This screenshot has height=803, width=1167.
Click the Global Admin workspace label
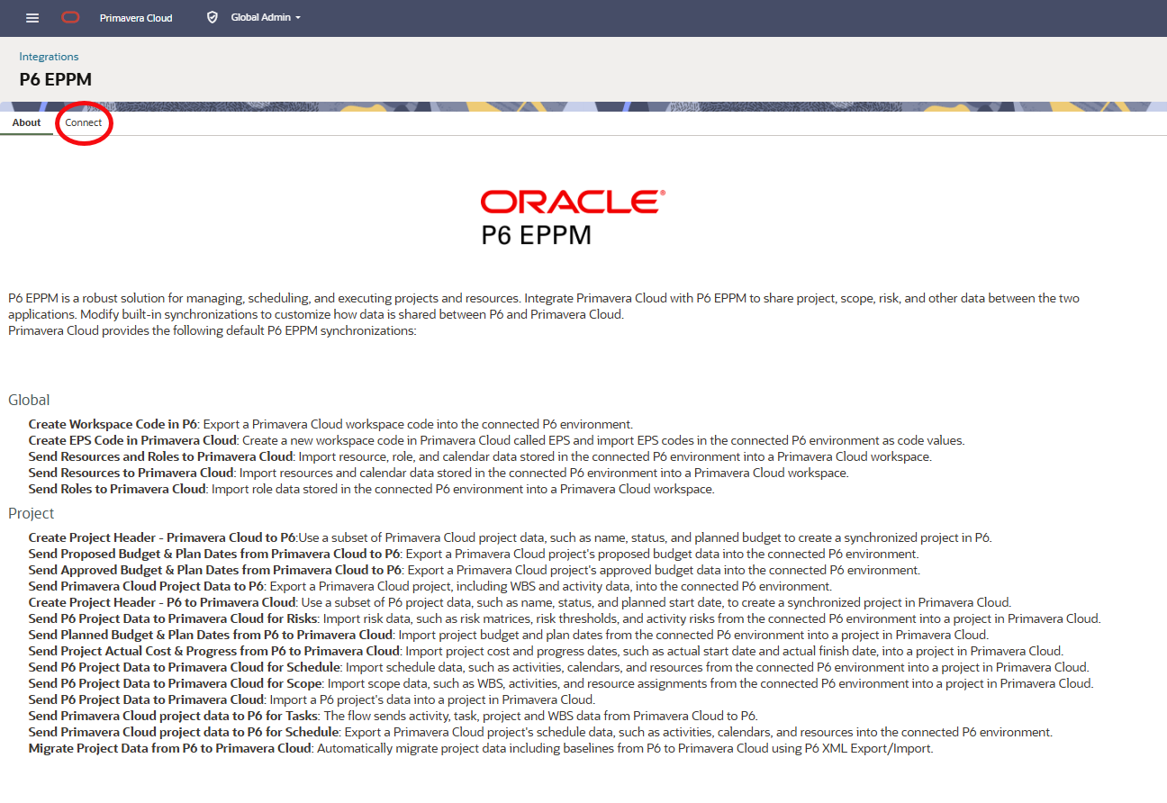click(x=260, y=18)
